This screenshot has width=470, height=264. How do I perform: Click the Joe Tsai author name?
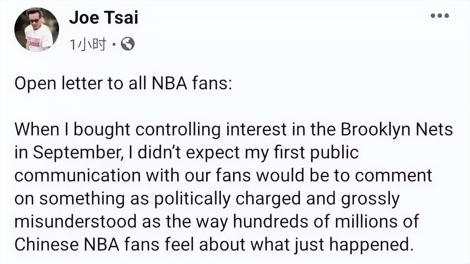point(103,17)
